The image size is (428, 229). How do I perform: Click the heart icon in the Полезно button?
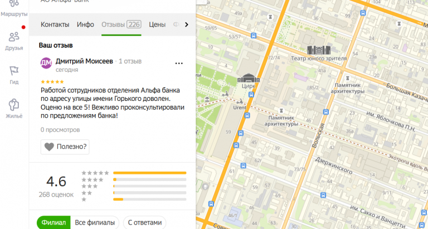tap(50, 147)
